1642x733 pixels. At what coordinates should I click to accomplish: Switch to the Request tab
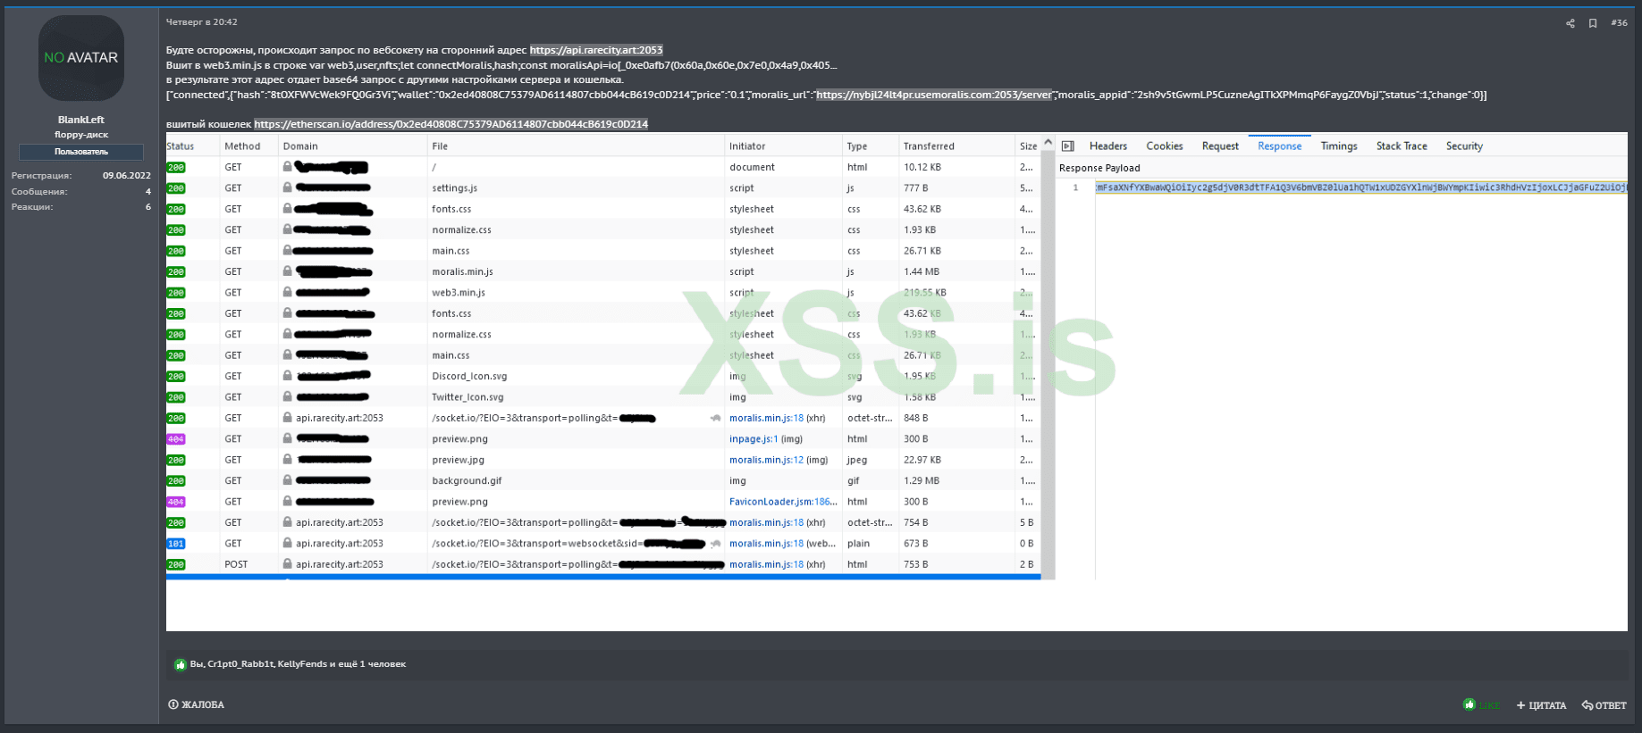coord(1220,146)
